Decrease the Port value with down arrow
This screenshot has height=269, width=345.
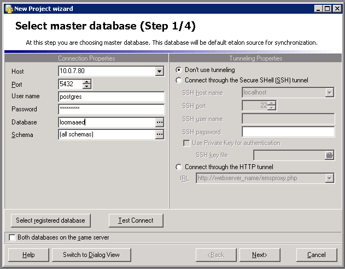pyautogui.click(x=87, y=87)
